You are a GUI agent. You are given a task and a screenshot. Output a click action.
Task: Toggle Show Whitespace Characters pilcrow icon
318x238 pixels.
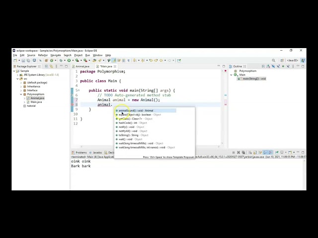[x=128, y=60]
